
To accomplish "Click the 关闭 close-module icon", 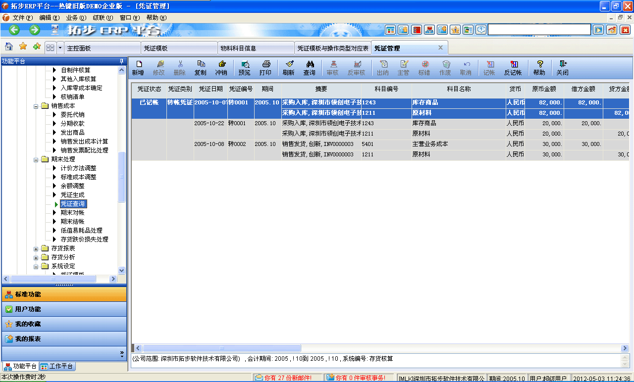I will [x=562, y=68].
